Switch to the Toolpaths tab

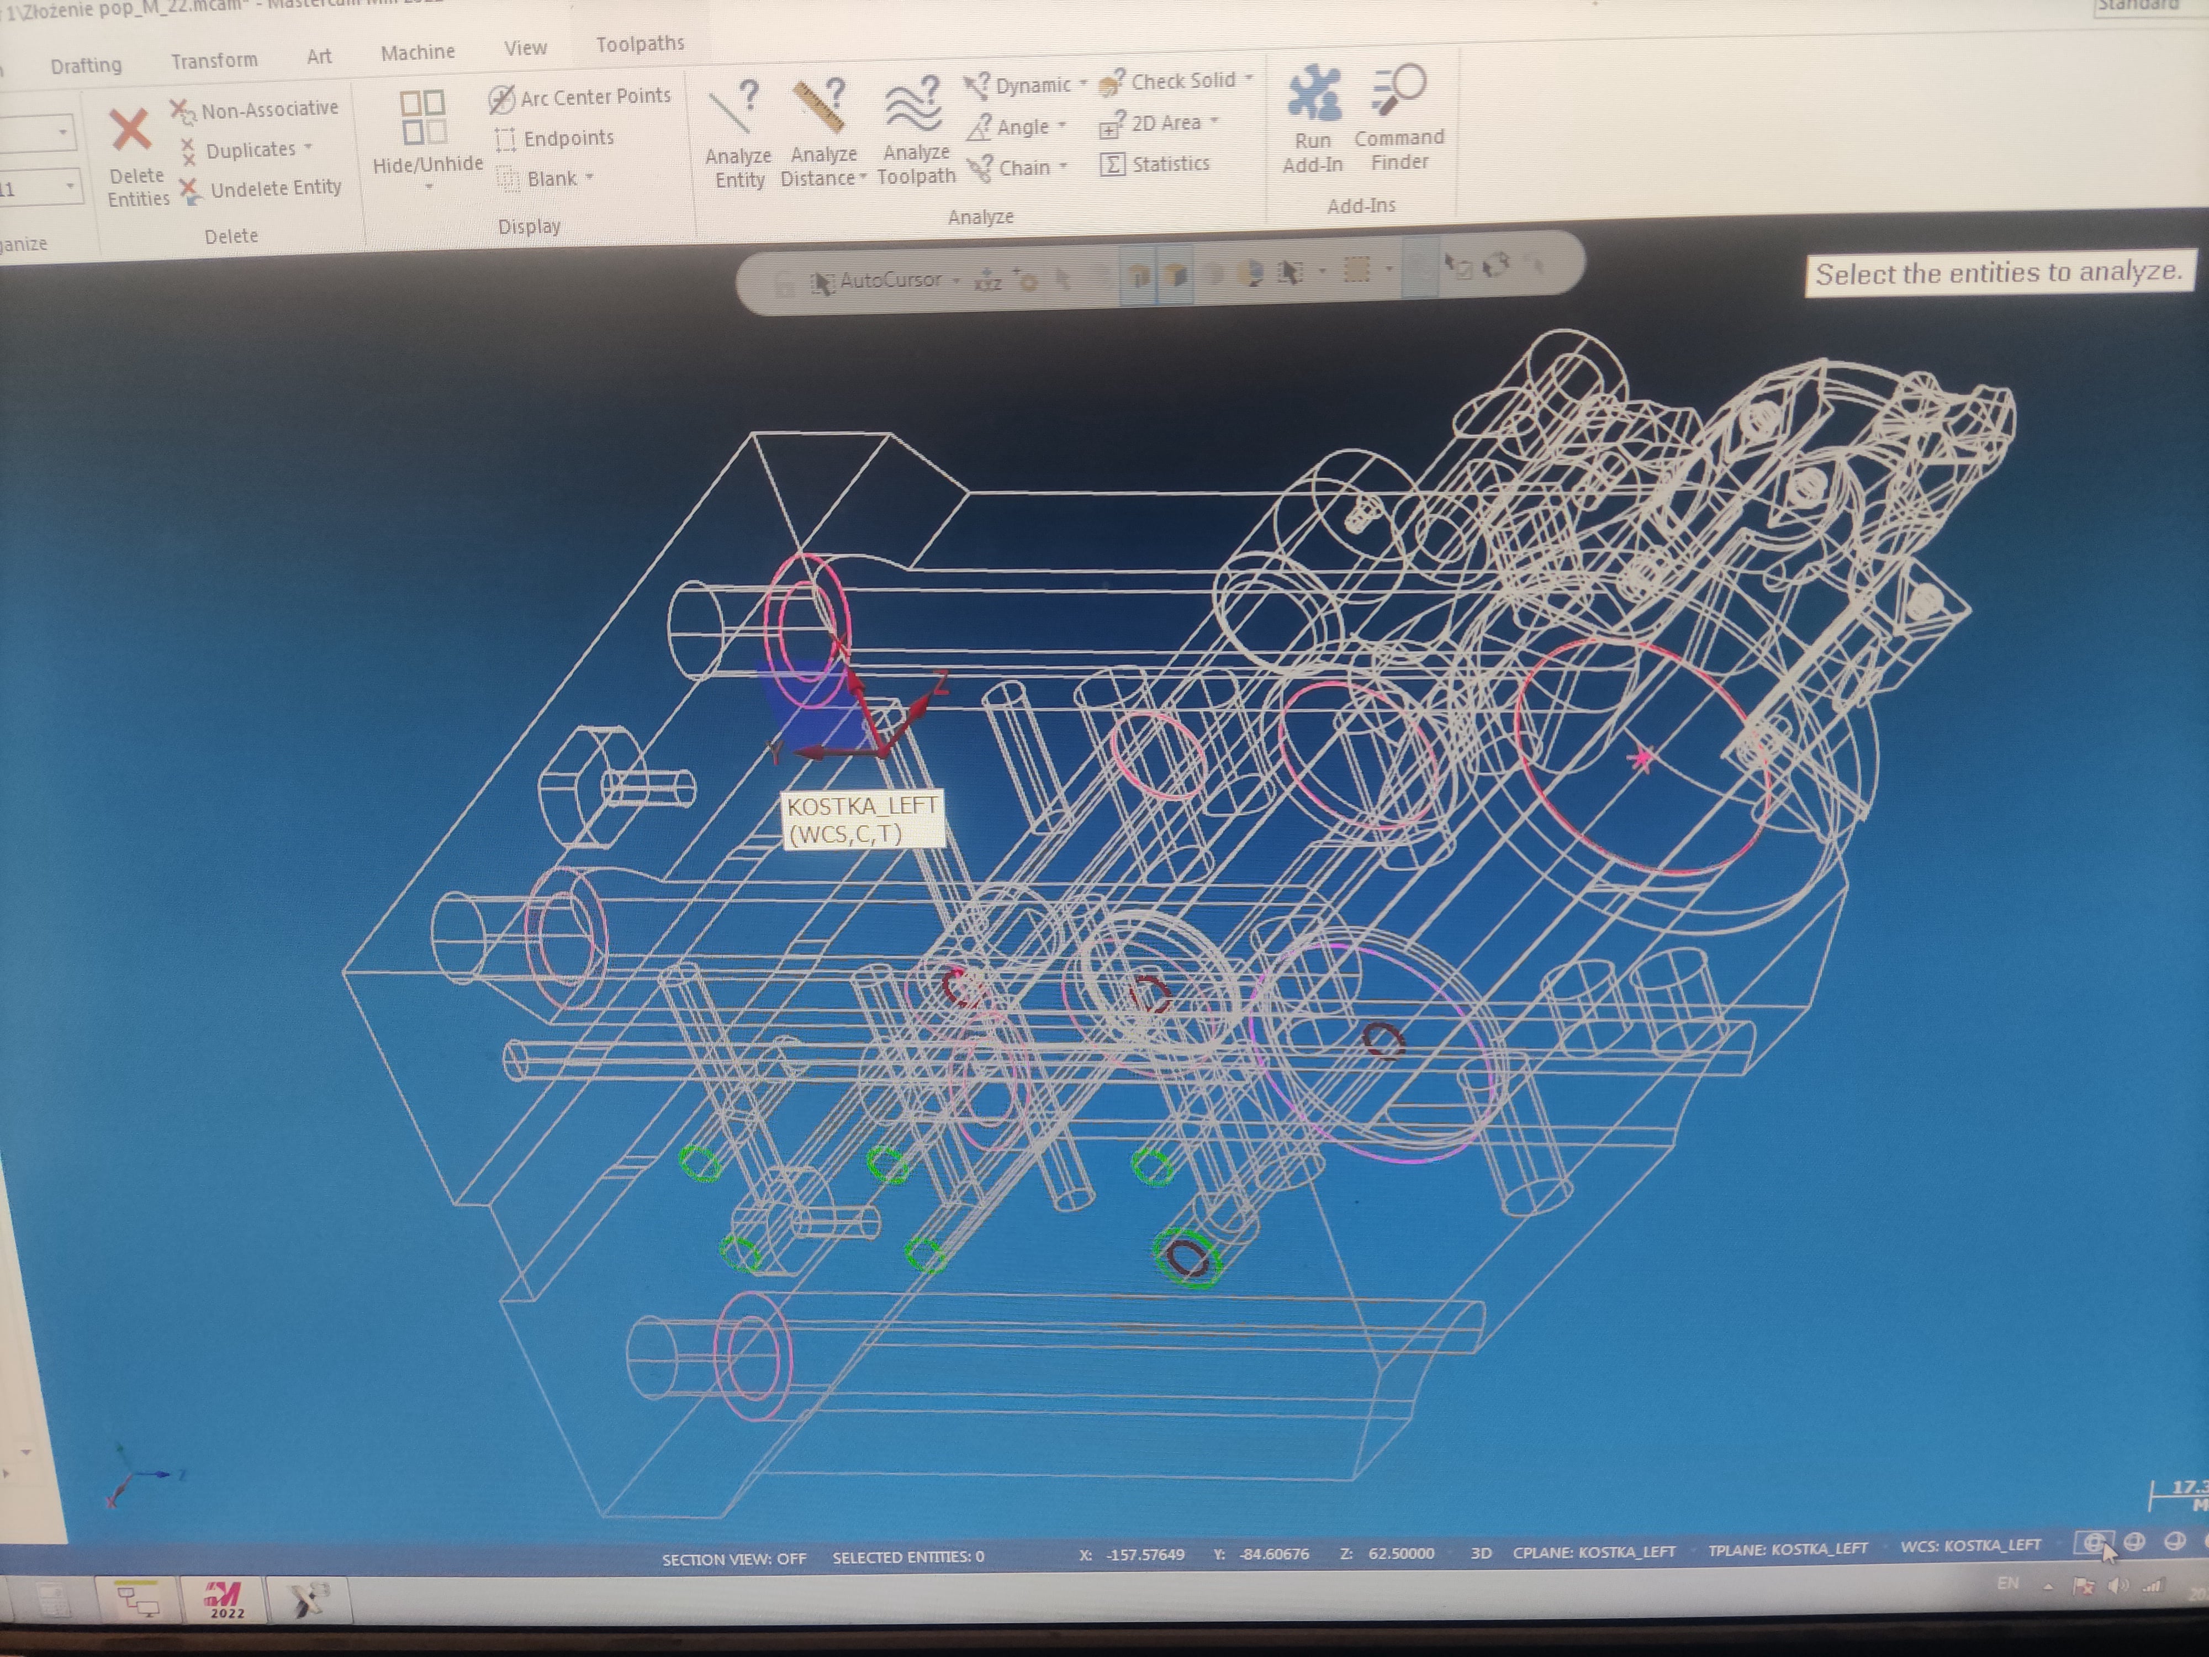point(639,44)
